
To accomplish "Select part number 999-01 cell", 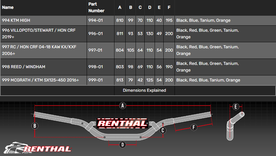I will (x=95, y=80).
